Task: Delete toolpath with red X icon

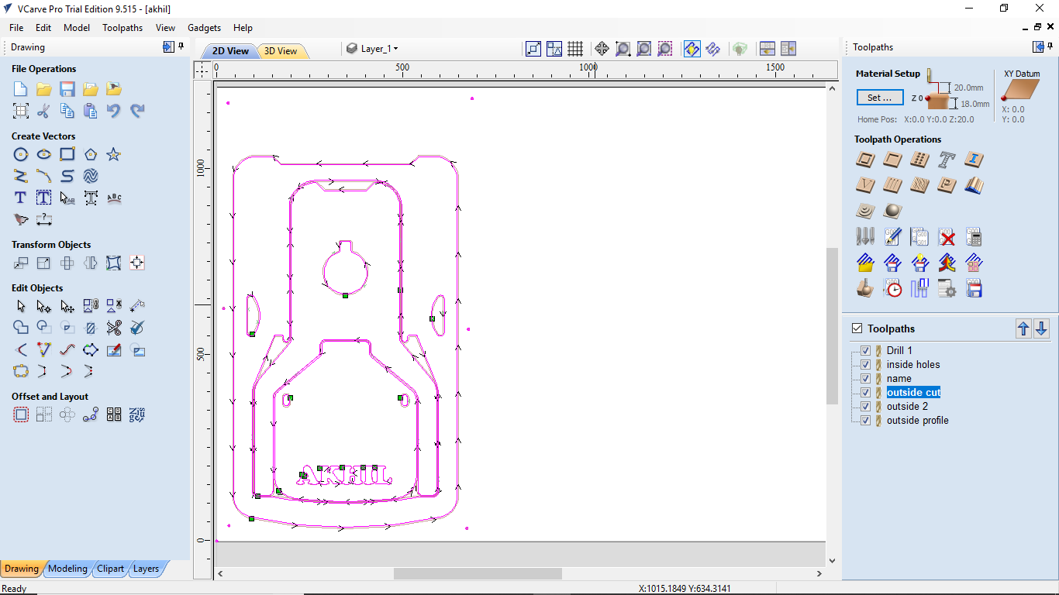Action: (x=947, y=237)
